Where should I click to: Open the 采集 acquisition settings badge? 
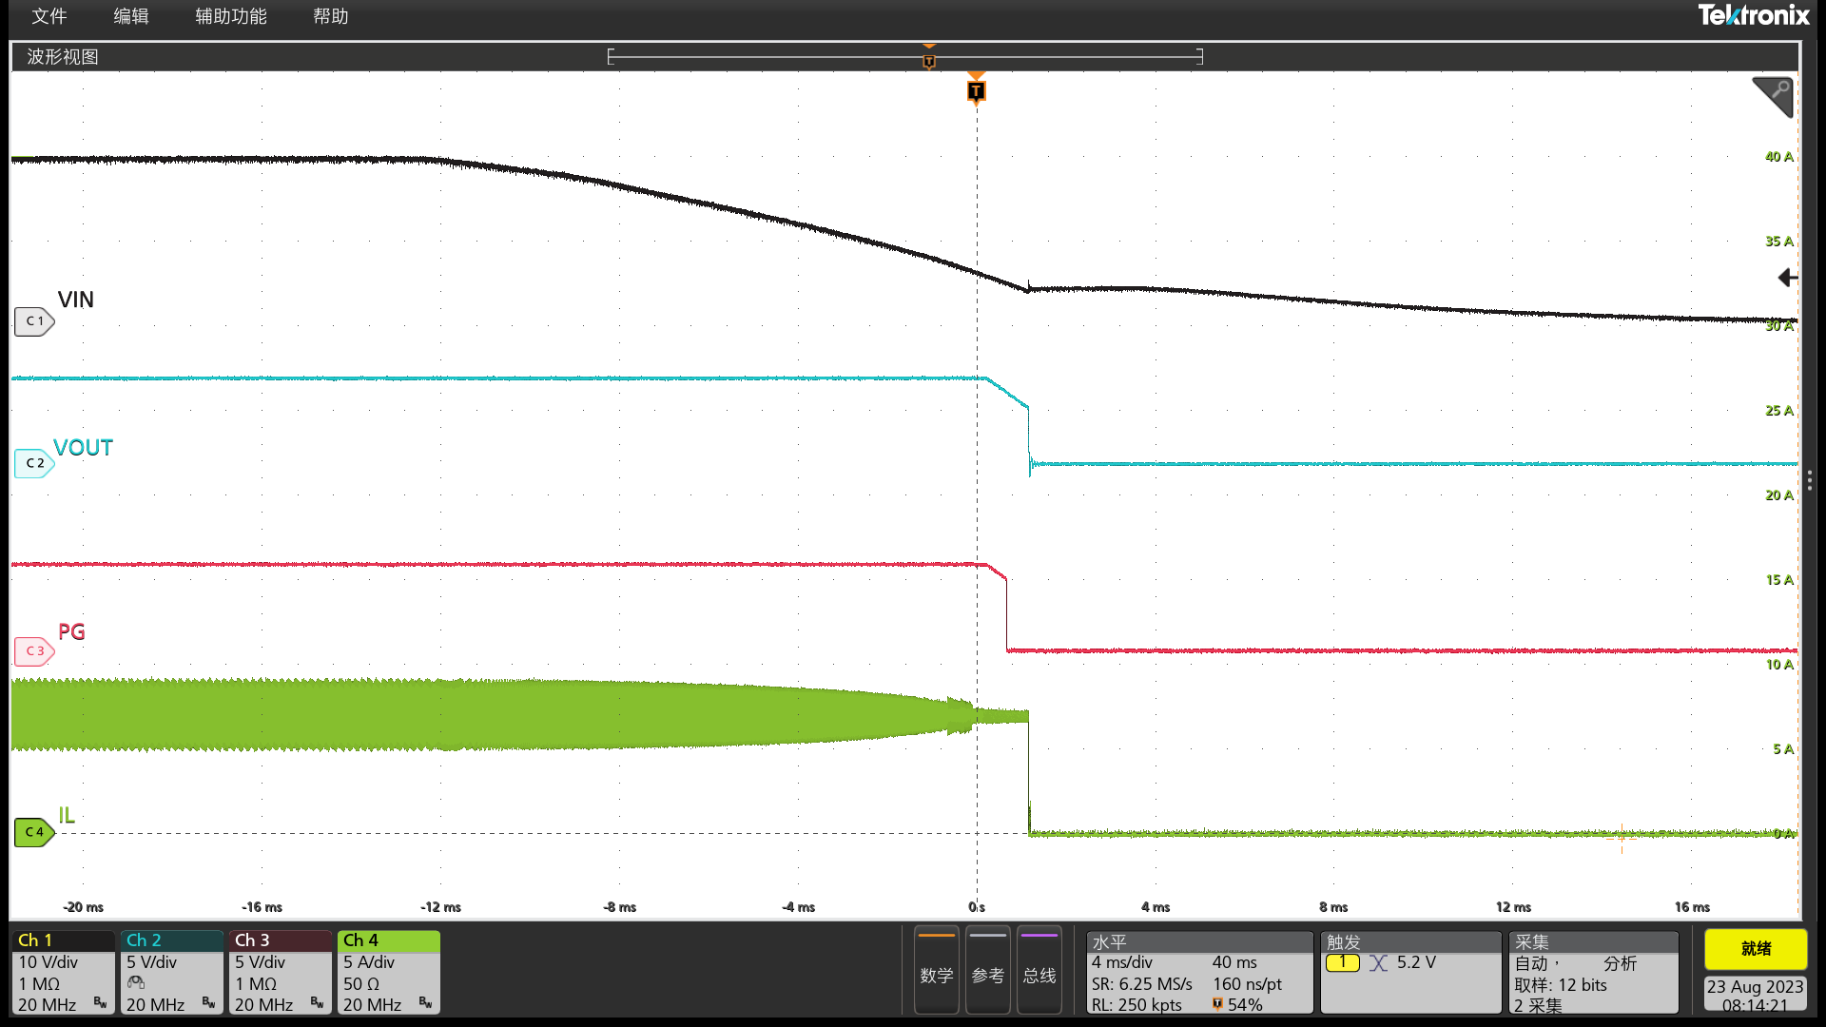(x=1593, y=972)
